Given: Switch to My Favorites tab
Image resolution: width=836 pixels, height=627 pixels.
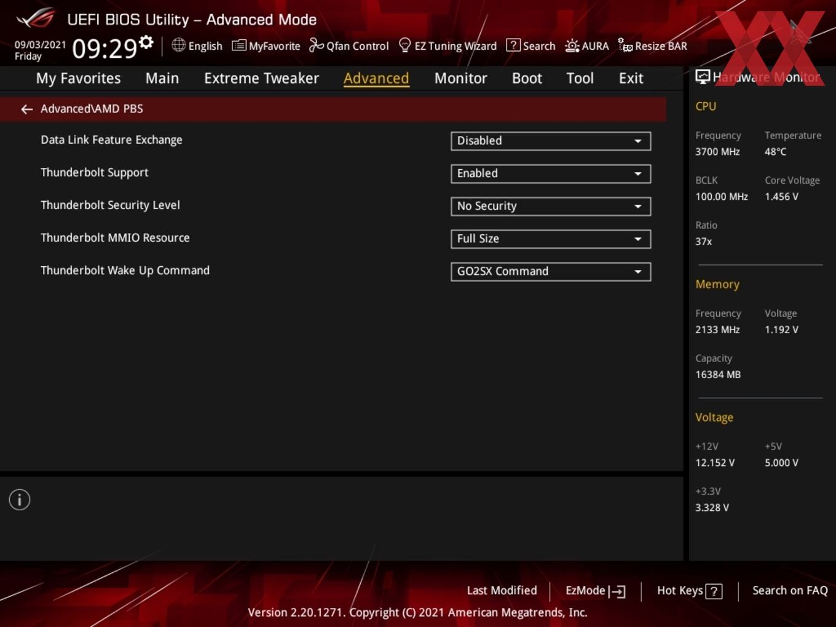Looking at the screenshot, I should pos(78,78).
